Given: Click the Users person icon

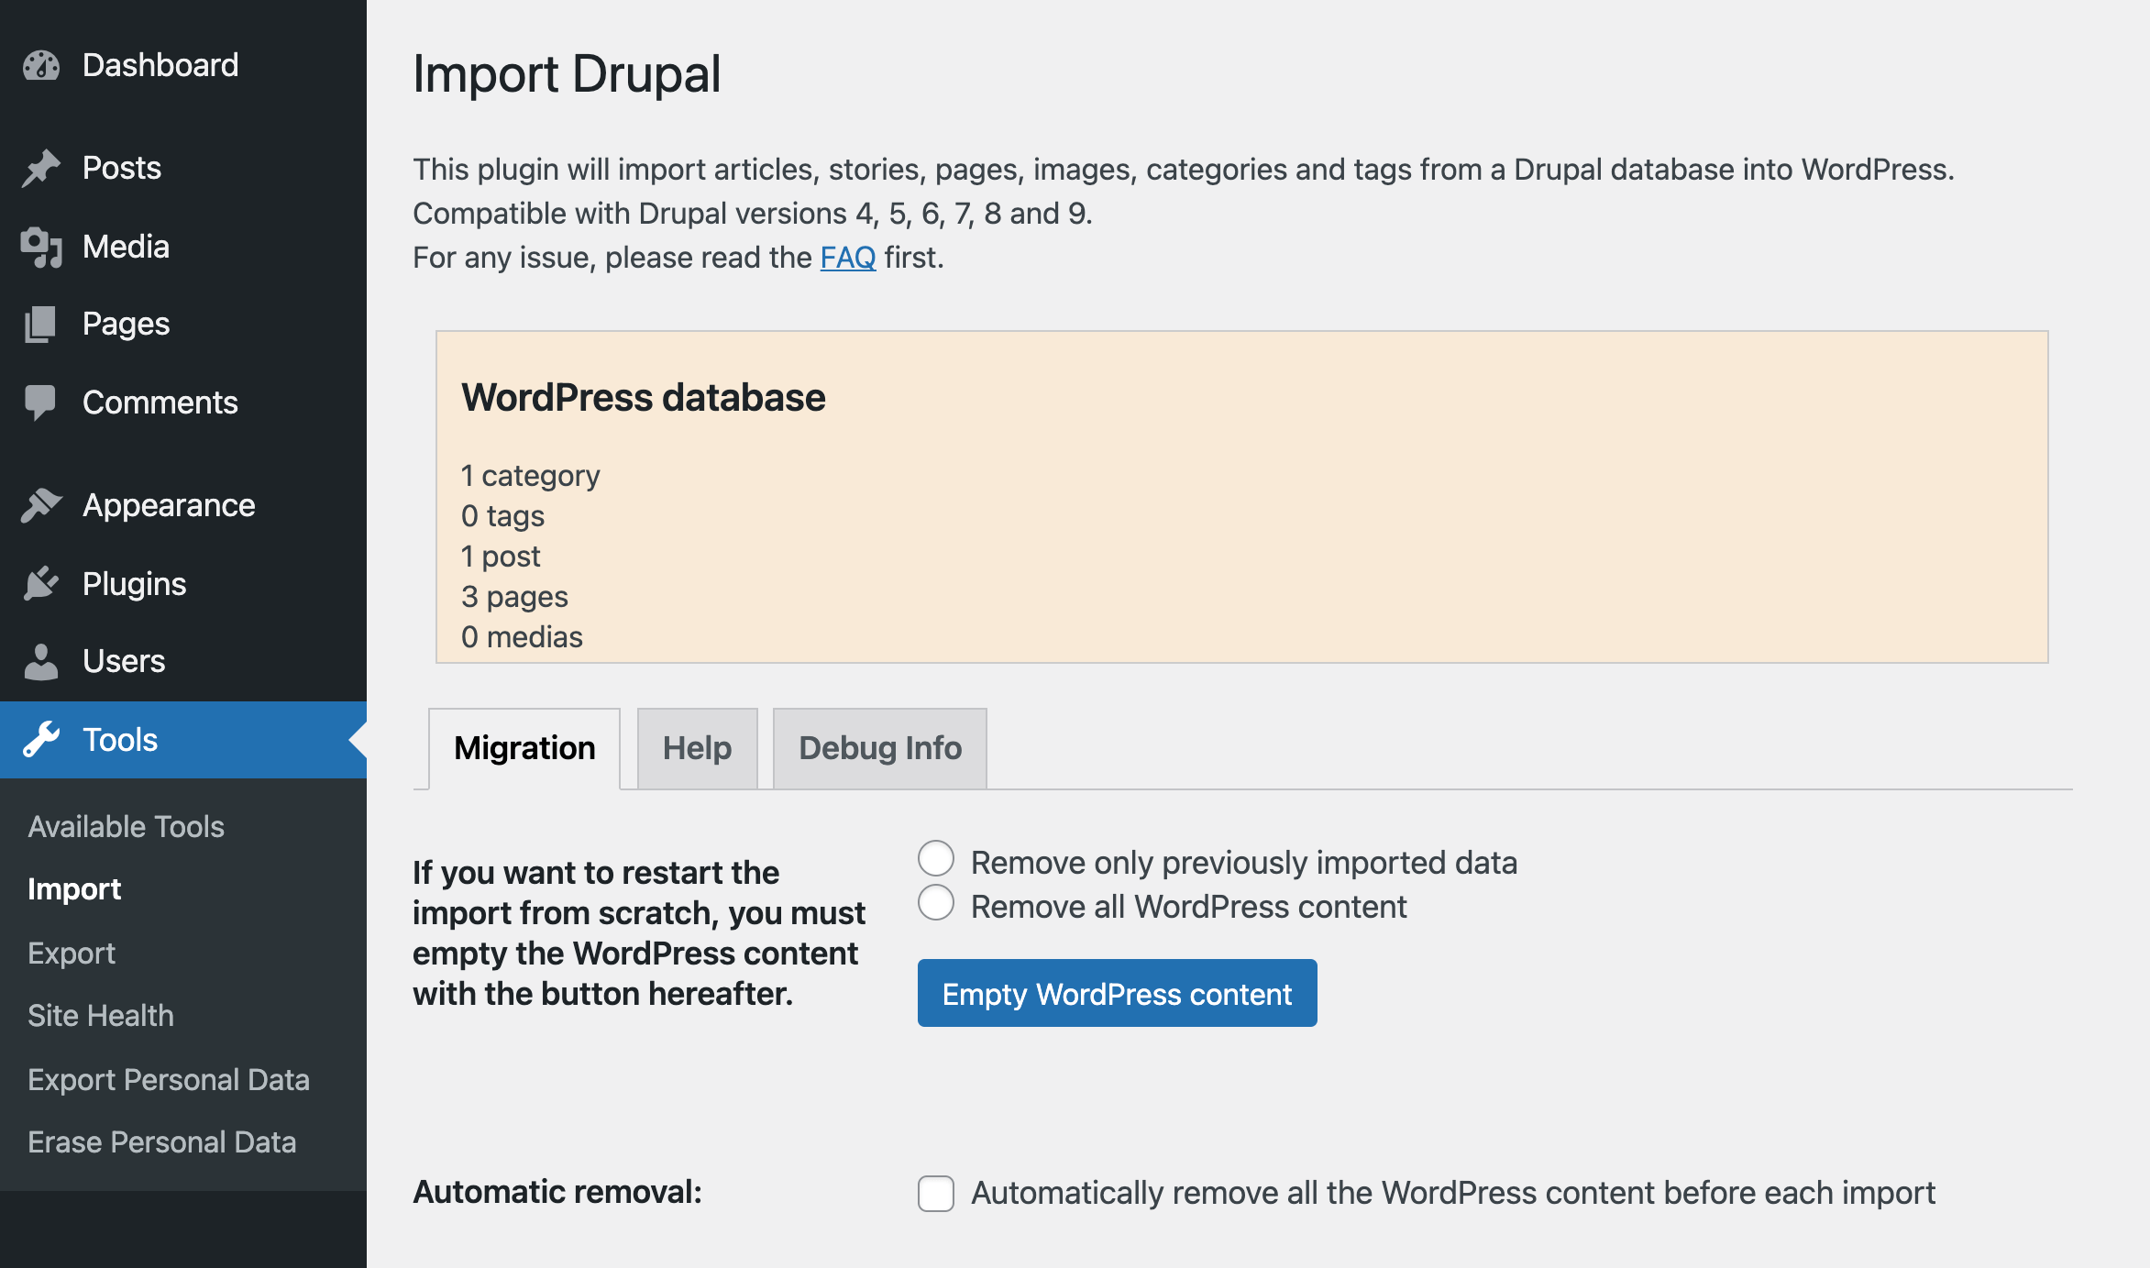Looking at the screenshot, I should tap(41, 661).
